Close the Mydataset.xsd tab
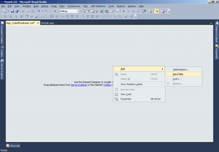This screenshot has height=152, width=219. pos(38,23)
